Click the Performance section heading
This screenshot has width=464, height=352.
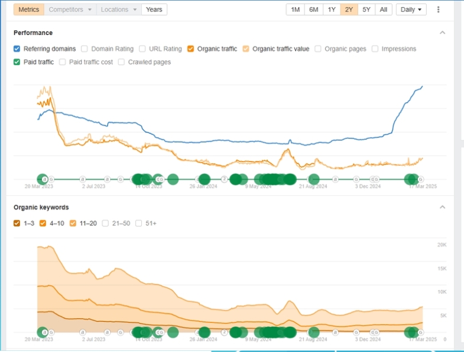click(33, 33)
